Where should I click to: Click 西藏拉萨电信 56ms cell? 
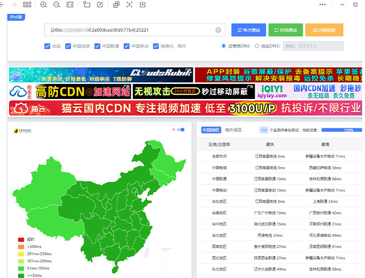325,168
